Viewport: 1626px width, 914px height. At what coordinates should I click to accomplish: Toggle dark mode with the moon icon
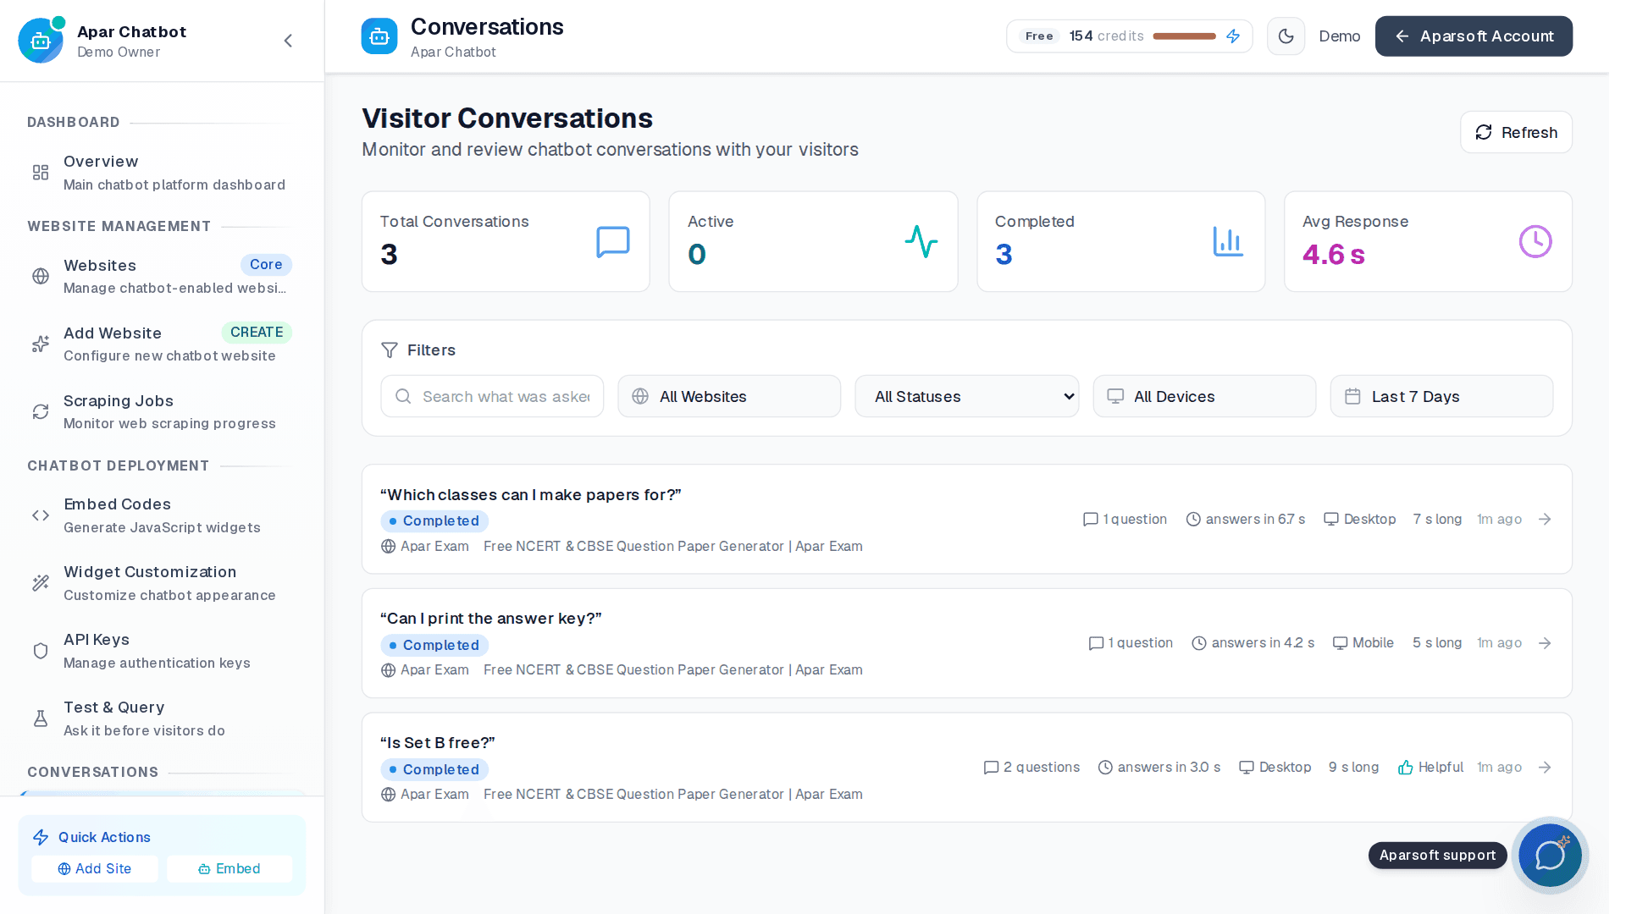(1286, 36)
